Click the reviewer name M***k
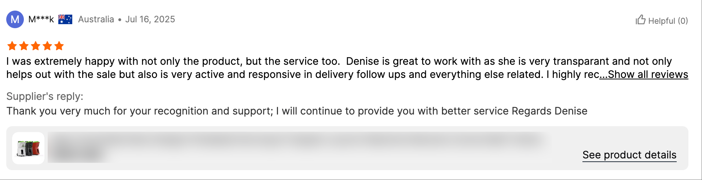The image size is (702, 180). coord(41,19)
